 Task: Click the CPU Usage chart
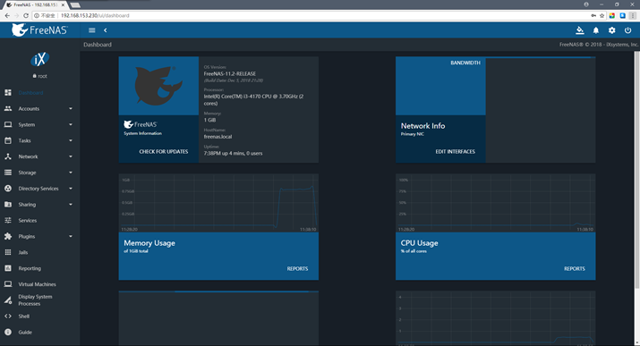pos(496,203)
